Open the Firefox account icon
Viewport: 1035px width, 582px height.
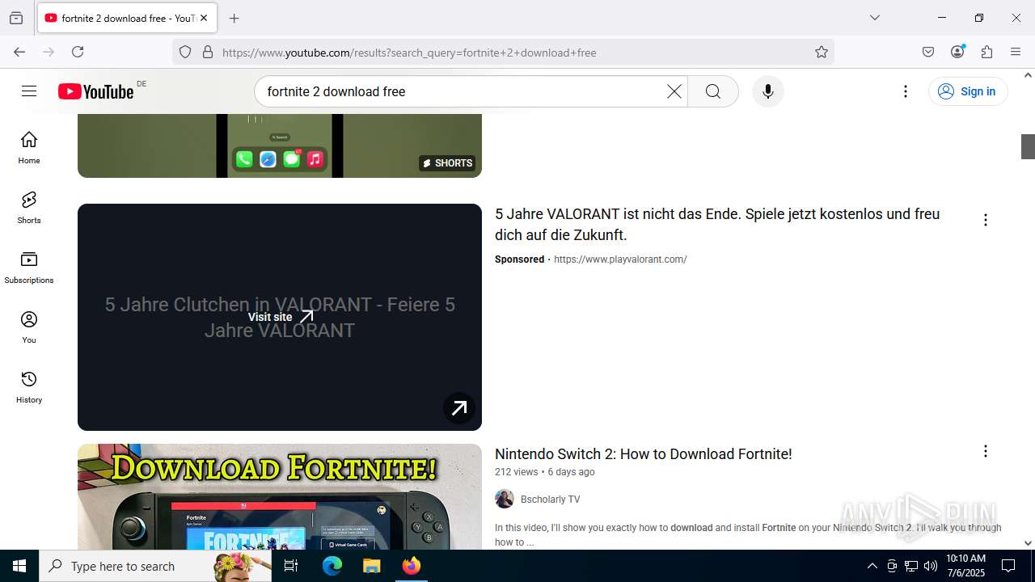957,52
